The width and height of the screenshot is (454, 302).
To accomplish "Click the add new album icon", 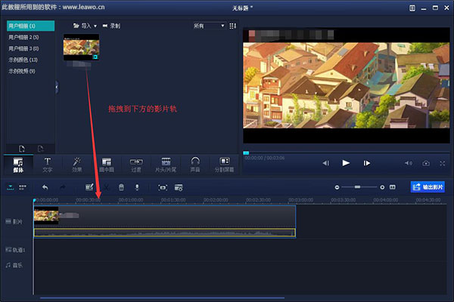I will click(22, 149).
